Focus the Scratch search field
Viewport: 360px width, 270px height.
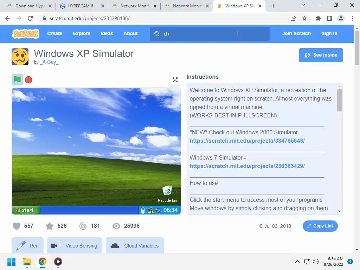click(x=210, y=34)
